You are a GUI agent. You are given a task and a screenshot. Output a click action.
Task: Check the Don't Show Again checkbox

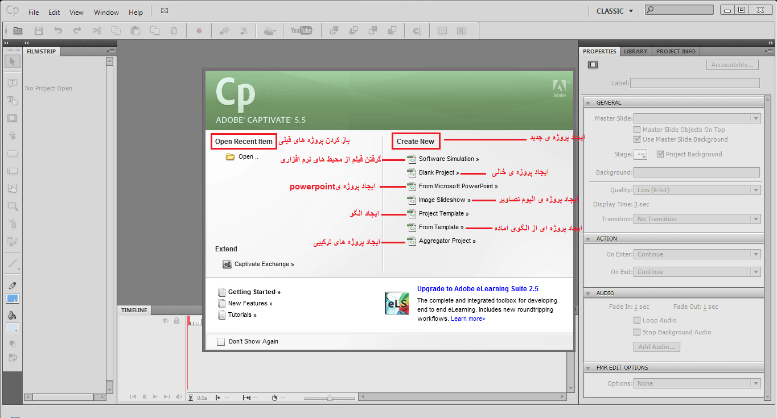(221, 342)
